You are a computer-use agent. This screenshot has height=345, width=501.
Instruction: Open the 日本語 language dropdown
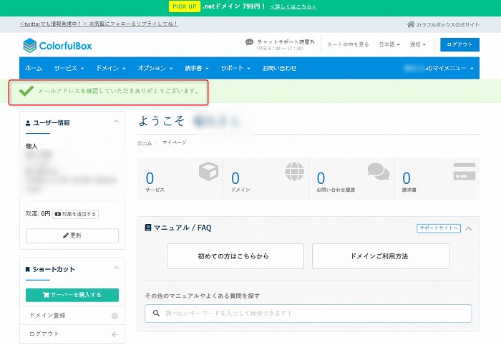391,44
